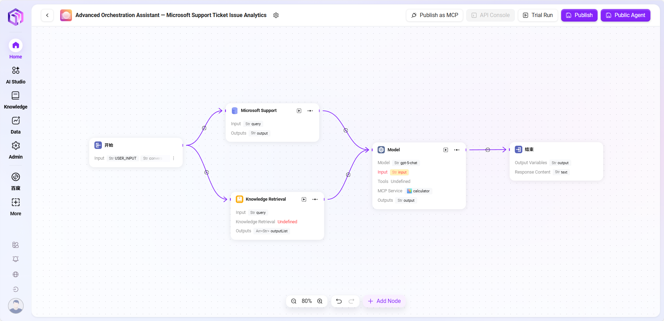Click the language globe icon in sidebar

point(16,274)
